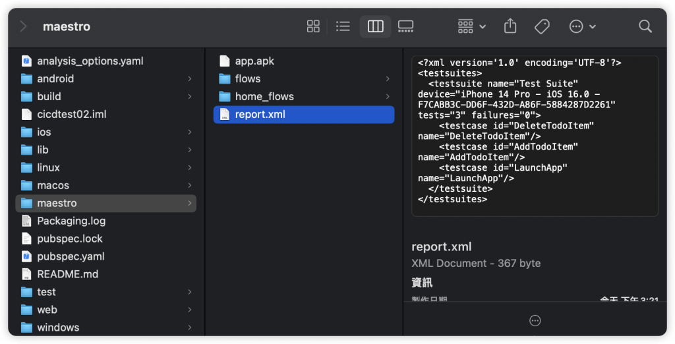Expand the home_flows folder chevron
The image size is (675, 344).
tap(388, 96)
